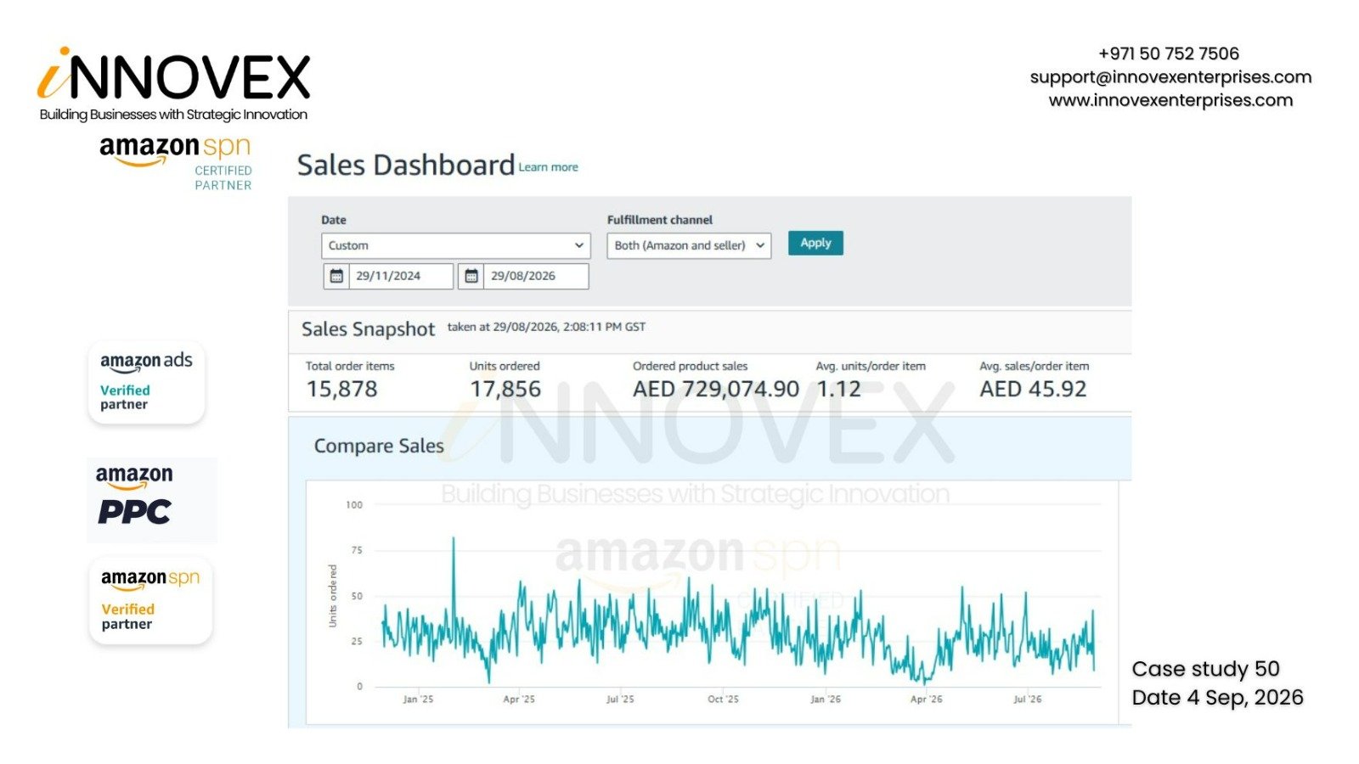Click the Date 4 Sep, 2026 text
The width and height of the screenshot is (1359, 764).
(1217, 698)
